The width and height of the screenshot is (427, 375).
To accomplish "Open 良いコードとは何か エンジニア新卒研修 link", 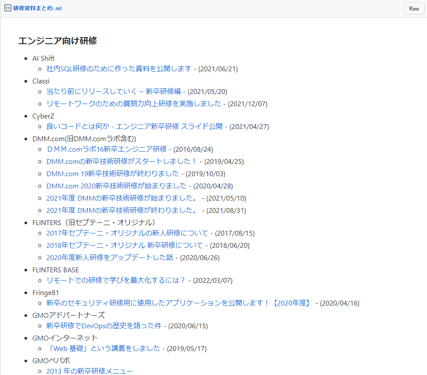I will 135,126.
